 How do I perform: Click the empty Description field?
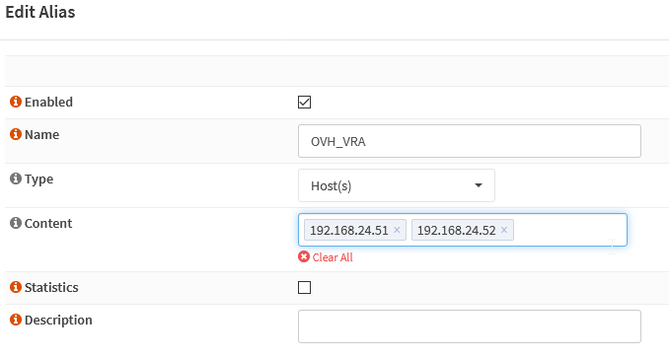click(470, 326)
